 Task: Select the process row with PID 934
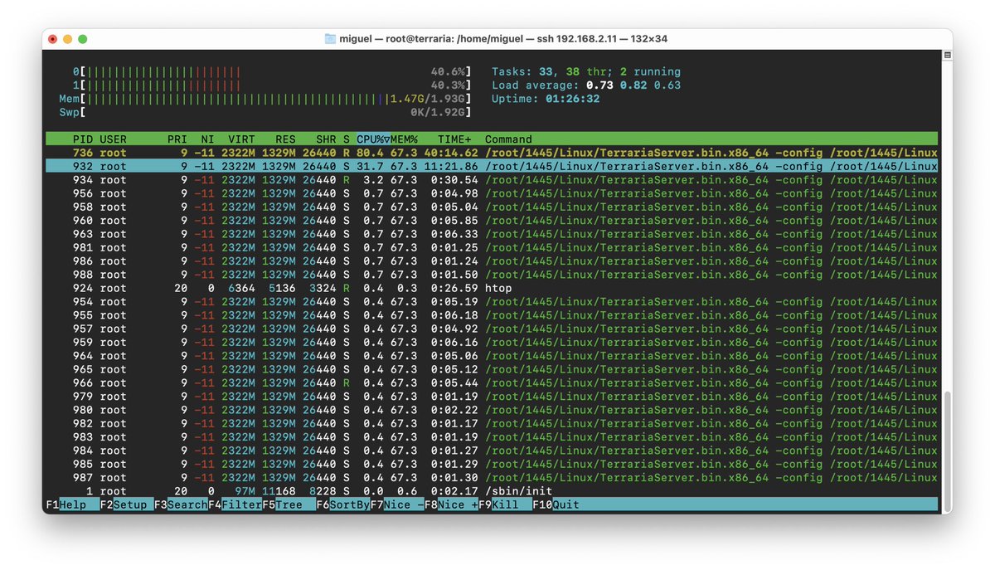pos(492,180)
